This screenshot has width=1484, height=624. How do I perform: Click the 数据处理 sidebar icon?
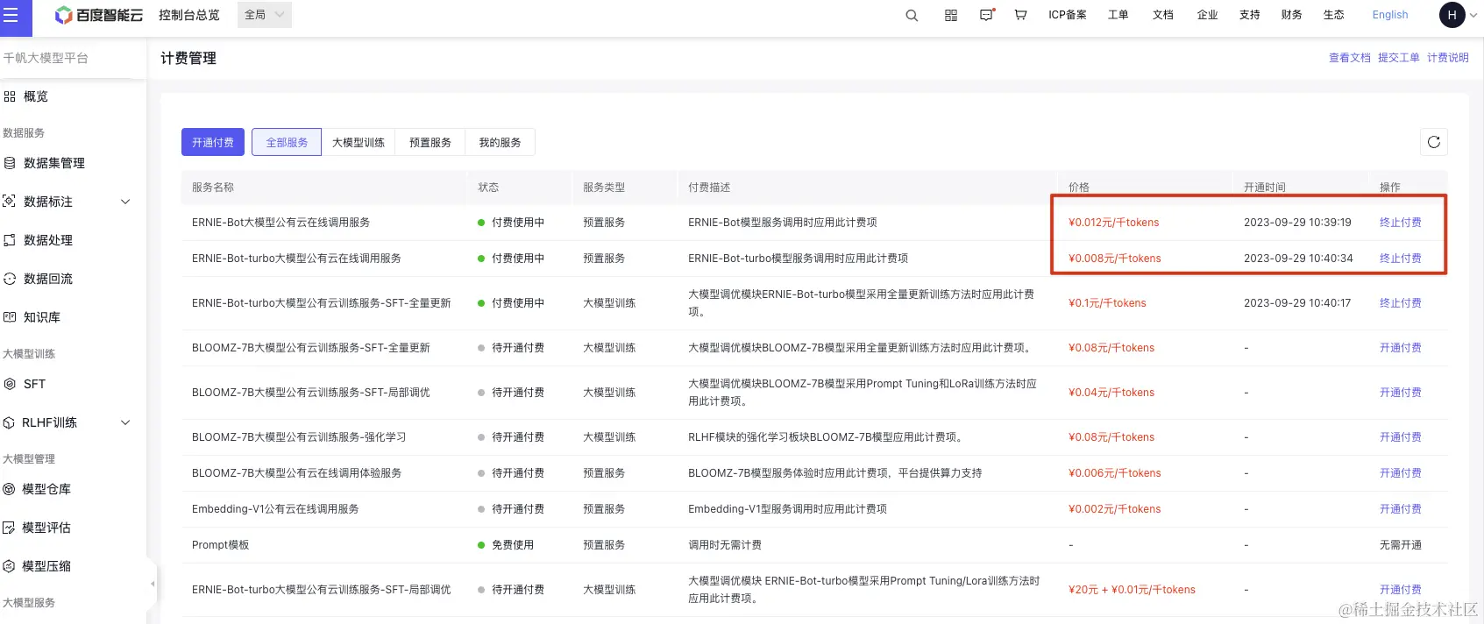pyautogui.click(x=10, y=240)
